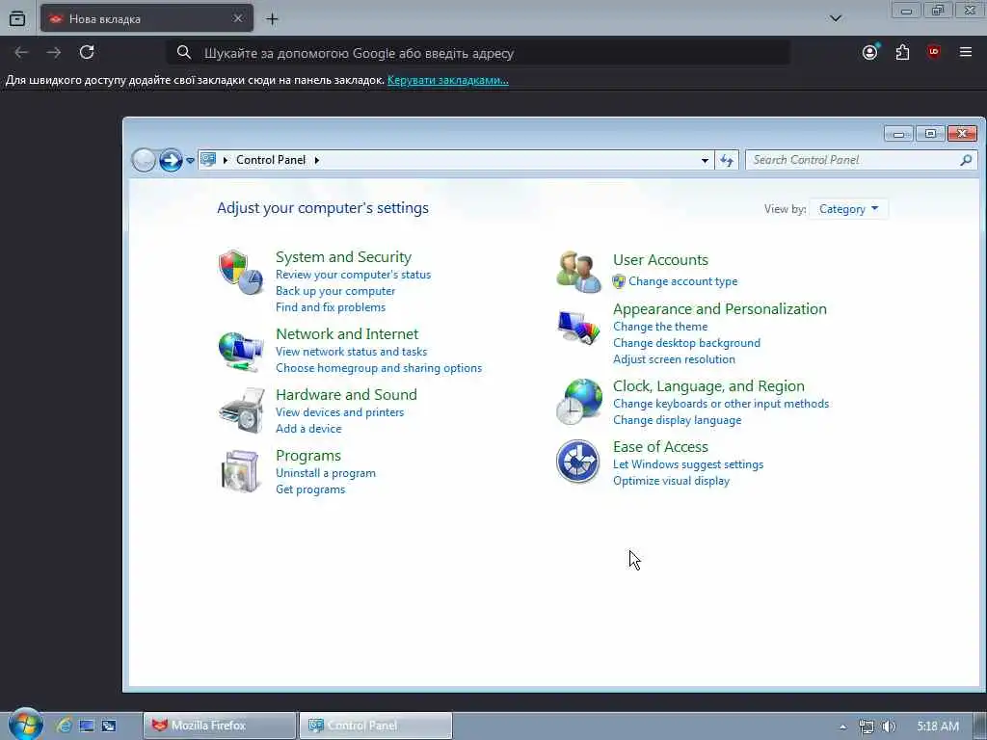987x740 pixels.
Task: Switch to Control Panel taskbar button
Action: pos(376,726)
